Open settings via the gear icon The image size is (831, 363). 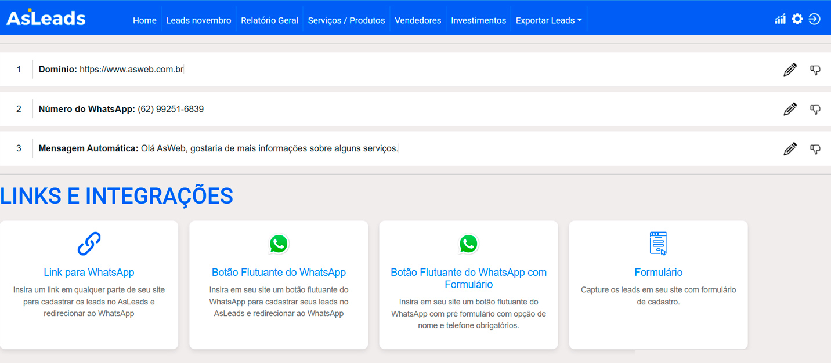[x=797, y=19]
